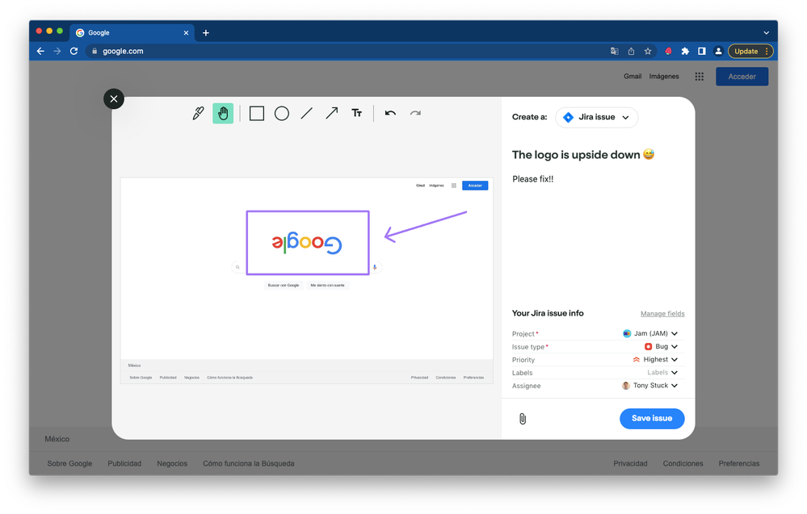The height and width of the screenshot is (514, 807).
Task: Open the Gmail link
Action: point(633,76)
